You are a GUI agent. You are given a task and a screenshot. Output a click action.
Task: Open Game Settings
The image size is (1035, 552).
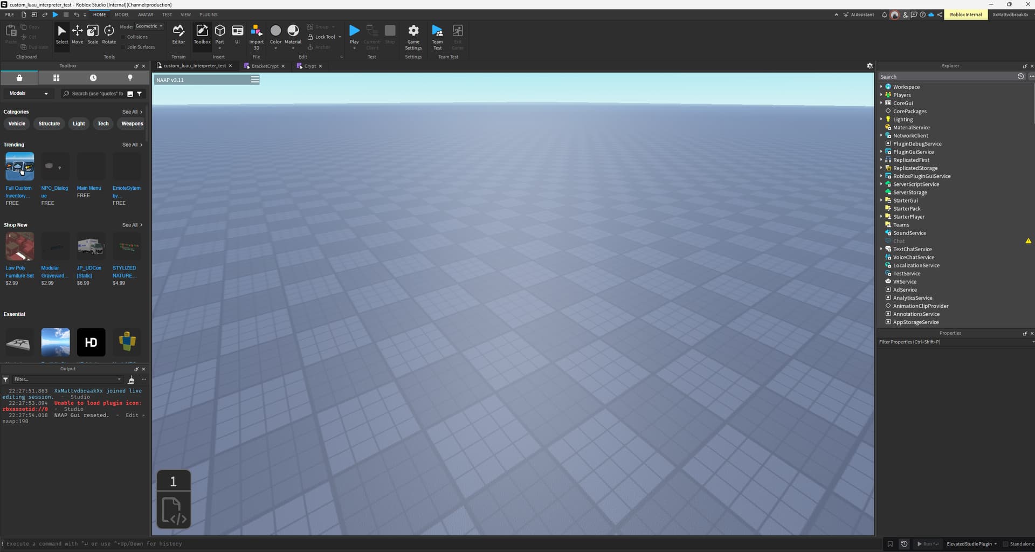click(x=413, y=34)
